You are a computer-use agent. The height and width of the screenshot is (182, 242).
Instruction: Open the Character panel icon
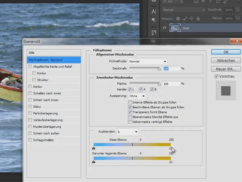[x=154, y=12]
